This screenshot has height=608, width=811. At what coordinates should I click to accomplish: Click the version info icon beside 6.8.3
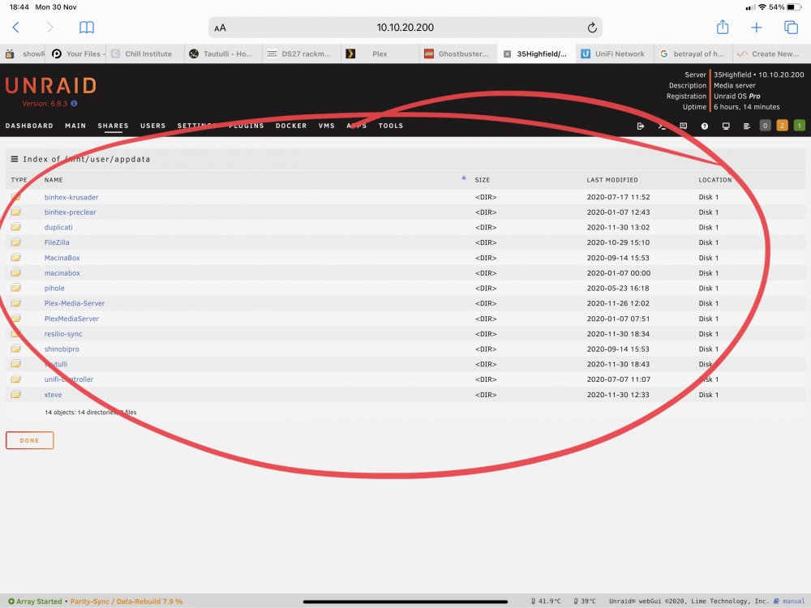pyautogui.click(x=74, y=104)
